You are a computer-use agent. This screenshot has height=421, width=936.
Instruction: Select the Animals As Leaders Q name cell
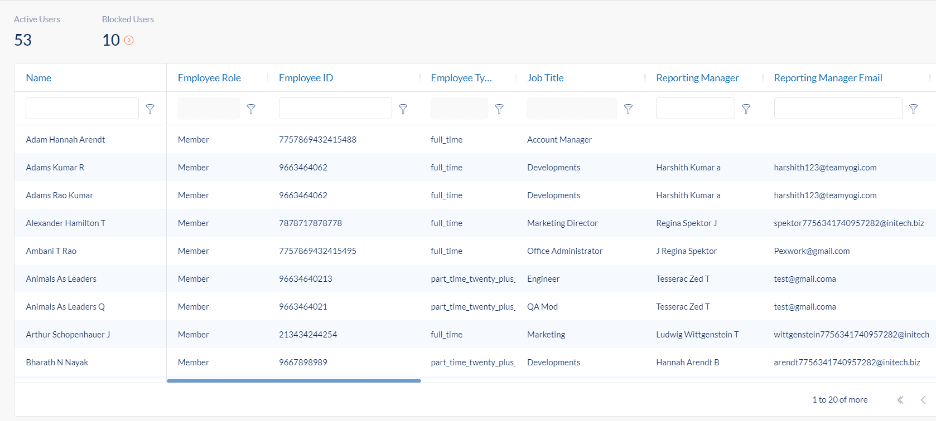pyautogui.click(x=65, y=307)
